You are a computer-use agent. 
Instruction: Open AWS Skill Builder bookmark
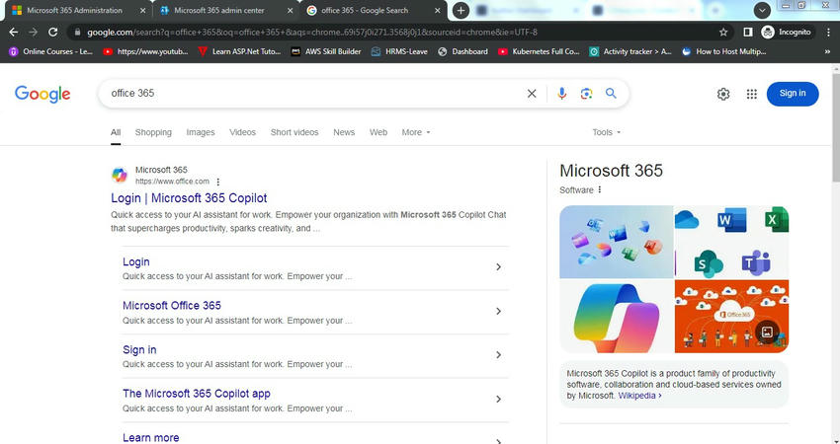click(326, 51)
